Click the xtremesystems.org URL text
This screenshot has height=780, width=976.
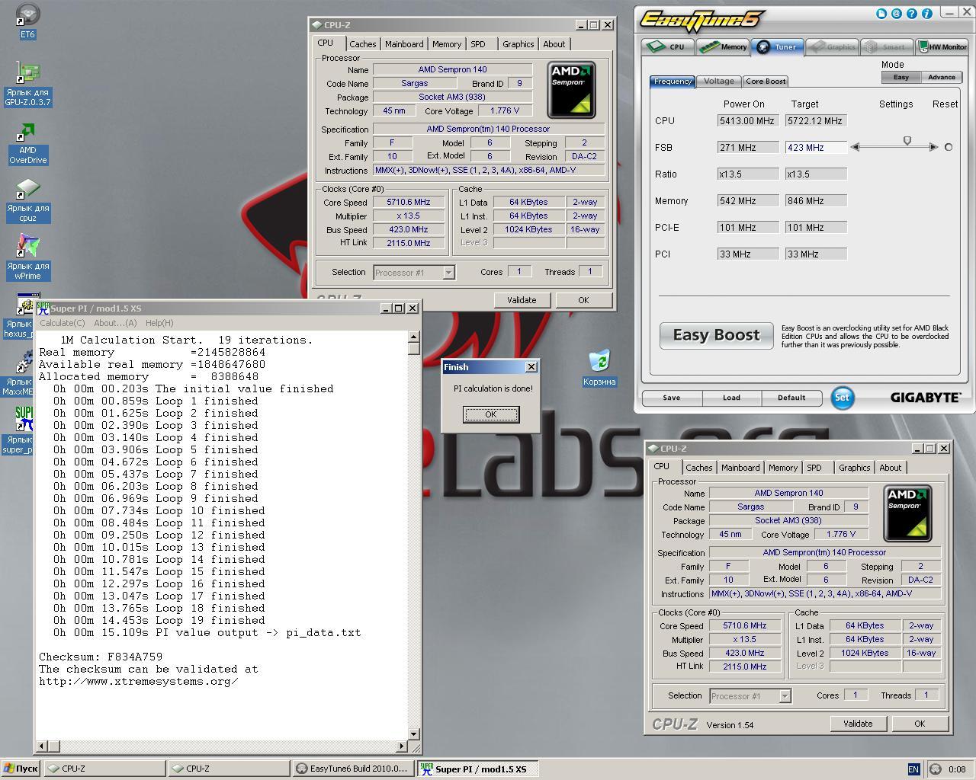point(139,681)
